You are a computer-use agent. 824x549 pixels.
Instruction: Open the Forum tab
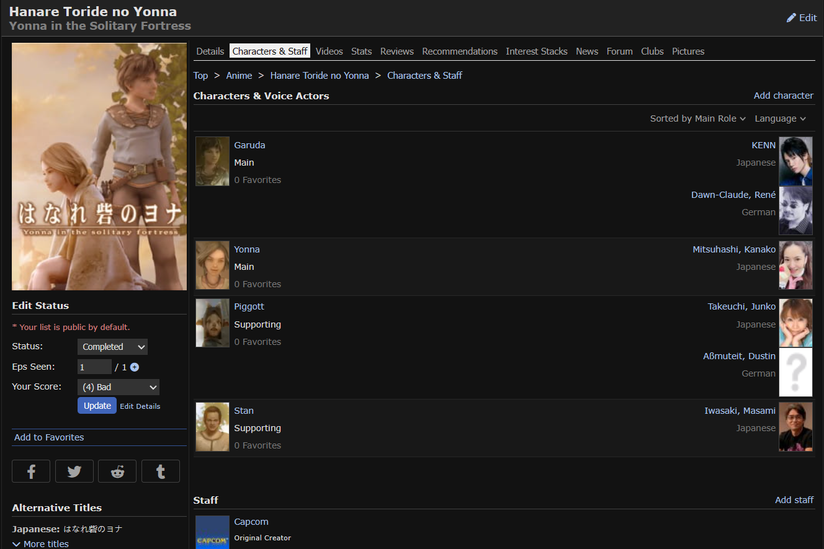(x=620, y=51)
